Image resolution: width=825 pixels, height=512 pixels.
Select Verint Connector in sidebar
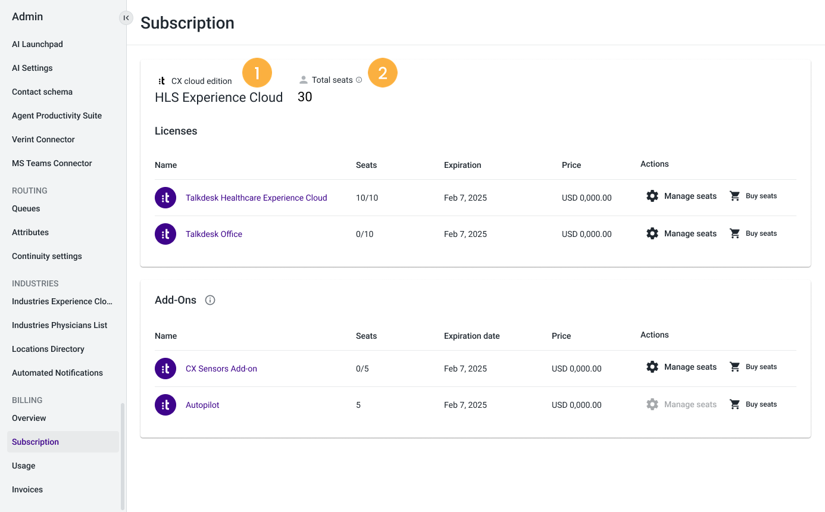click(43, 139)
